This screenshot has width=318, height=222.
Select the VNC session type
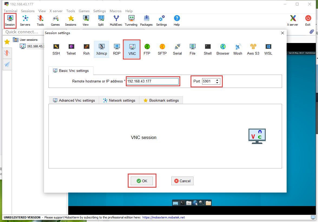[132, 49]
